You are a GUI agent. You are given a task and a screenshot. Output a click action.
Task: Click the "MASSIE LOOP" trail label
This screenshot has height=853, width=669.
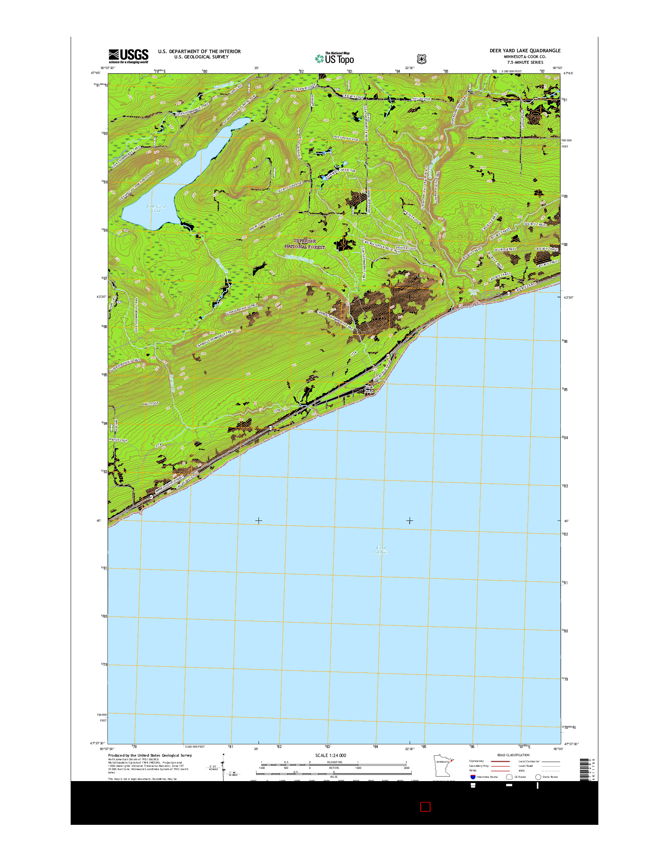tap(118, 440)
